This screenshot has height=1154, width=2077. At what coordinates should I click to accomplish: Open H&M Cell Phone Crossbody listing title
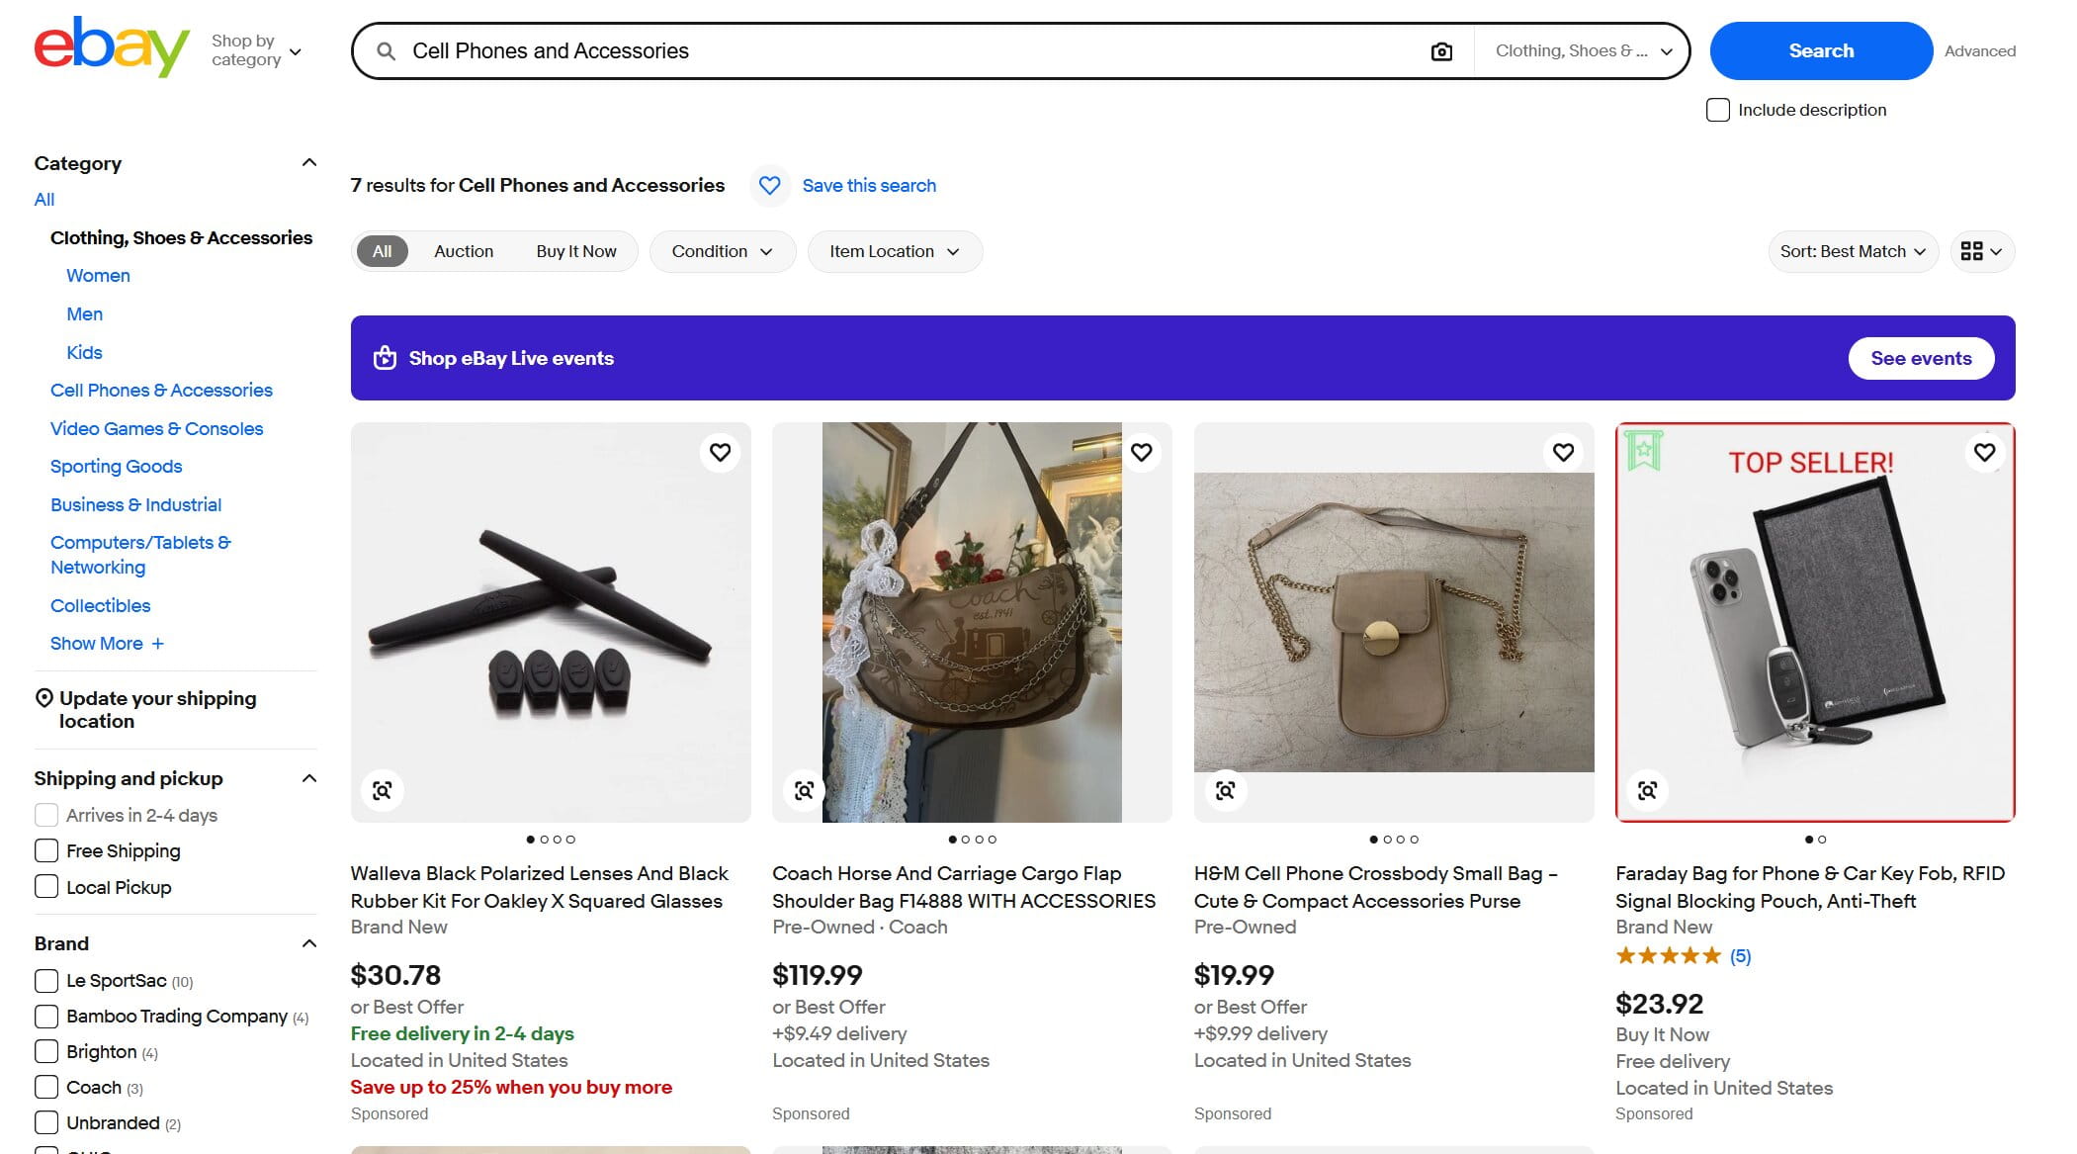(x=1375, y=887)
